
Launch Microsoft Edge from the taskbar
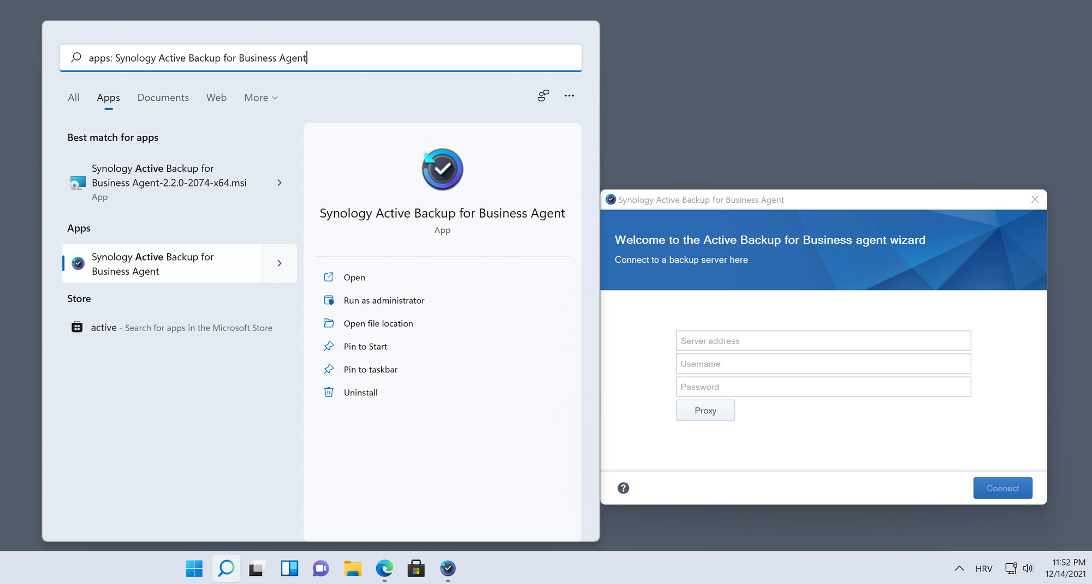[384, 569]
